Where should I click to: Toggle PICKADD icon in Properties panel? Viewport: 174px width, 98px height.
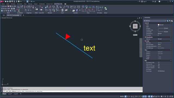167,21
